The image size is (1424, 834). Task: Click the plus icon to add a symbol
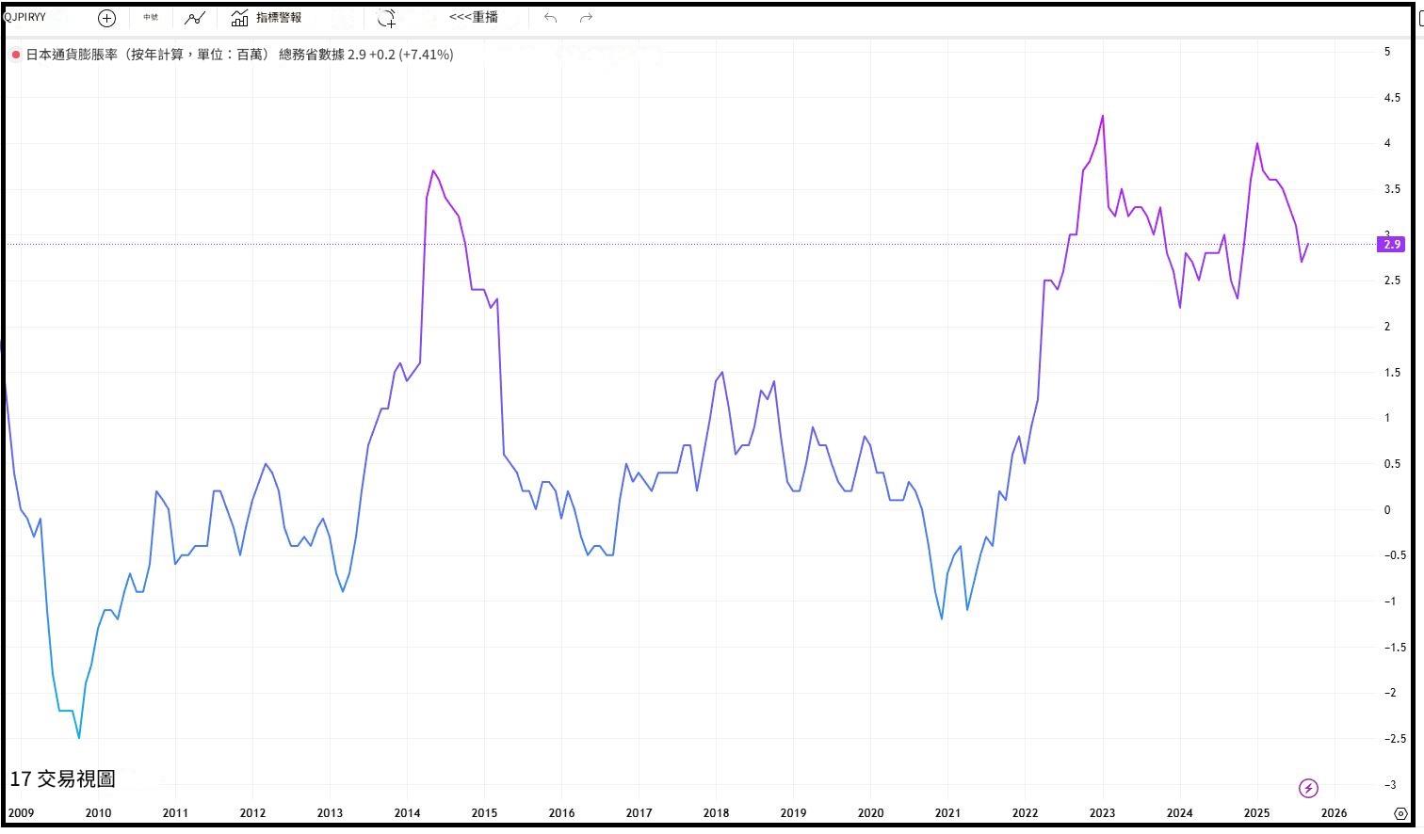pos(106,18)
